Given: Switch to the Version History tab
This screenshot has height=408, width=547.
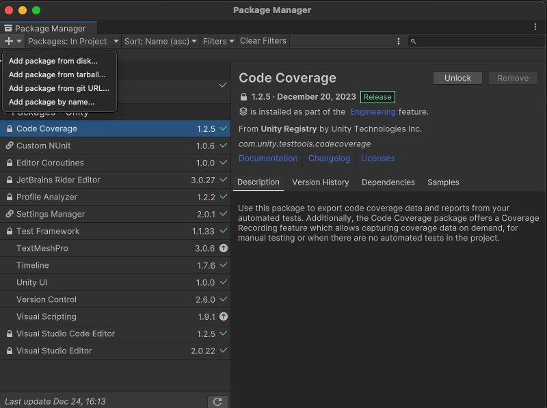Looking at the screenshot, I should [x=320, y=182].
